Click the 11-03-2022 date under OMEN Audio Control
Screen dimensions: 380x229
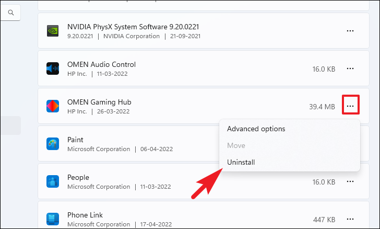tap(112, 74)
